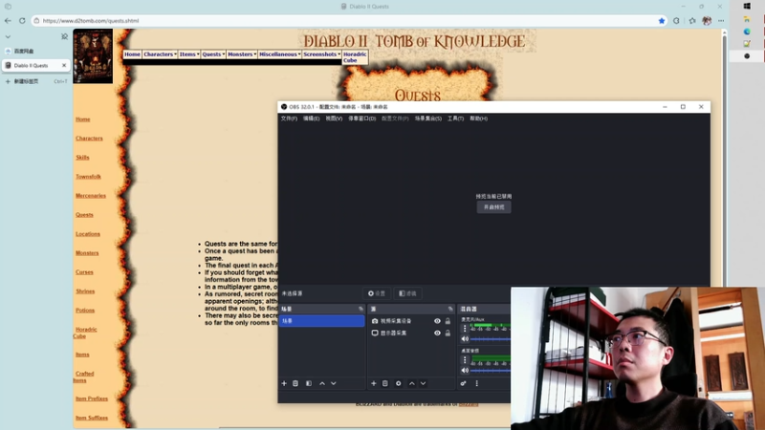
Task: Reload the Diablo II Quests page
Action: coord(22,20)
